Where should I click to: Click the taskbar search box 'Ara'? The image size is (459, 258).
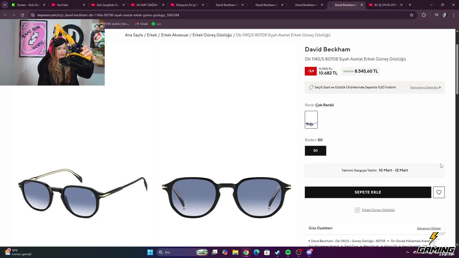pos(183,252)
